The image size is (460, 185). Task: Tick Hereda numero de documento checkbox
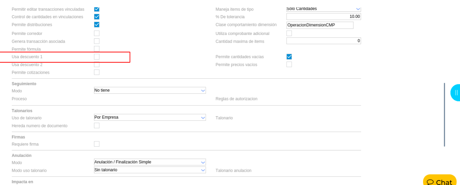point(97,125)
